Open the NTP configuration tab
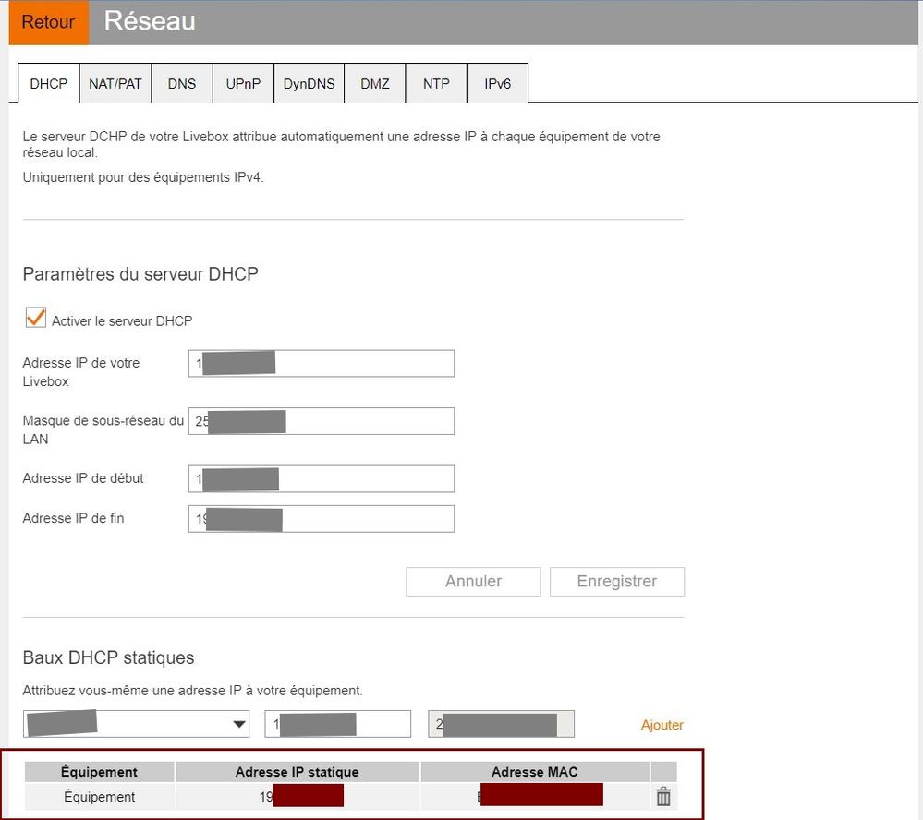 [435, 83]
